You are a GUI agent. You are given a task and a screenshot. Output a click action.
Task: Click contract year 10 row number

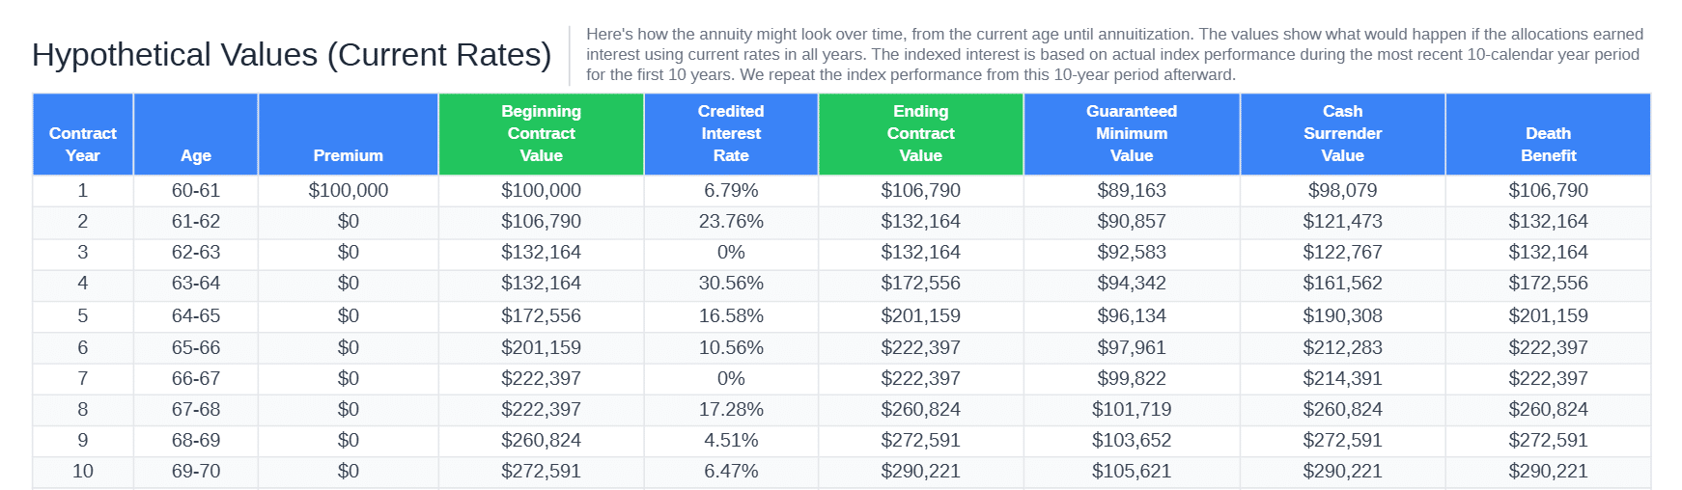pos(83,472)
